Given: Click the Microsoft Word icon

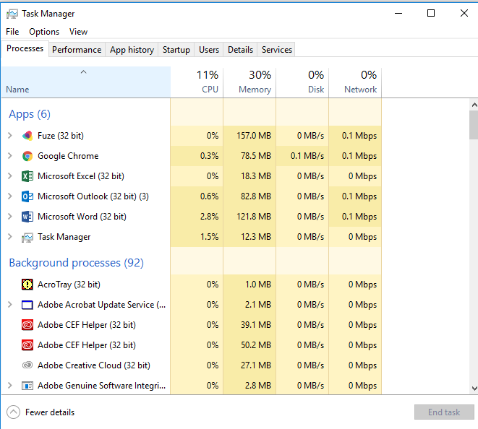Looking at the screenshot, I should 27,217.
